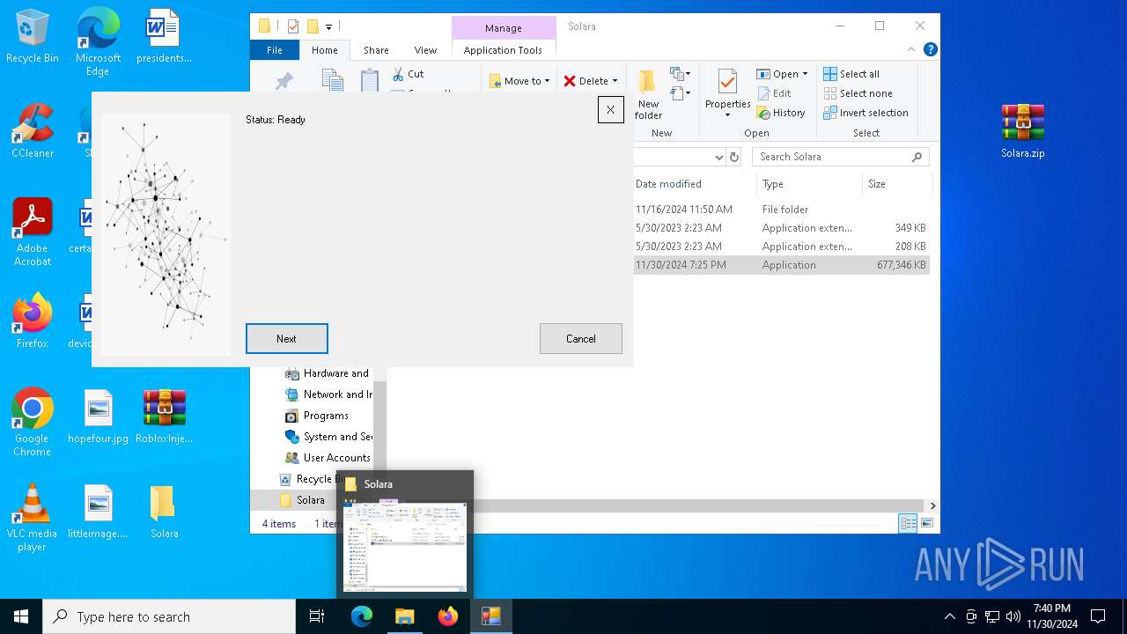The image size is (1127, 634).
Task: Click Select all in ribbon
Action: tap(851, 74)
